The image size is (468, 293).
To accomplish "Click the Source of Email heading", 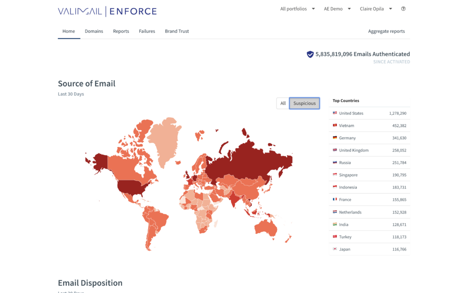I will (x=86, y=84).
